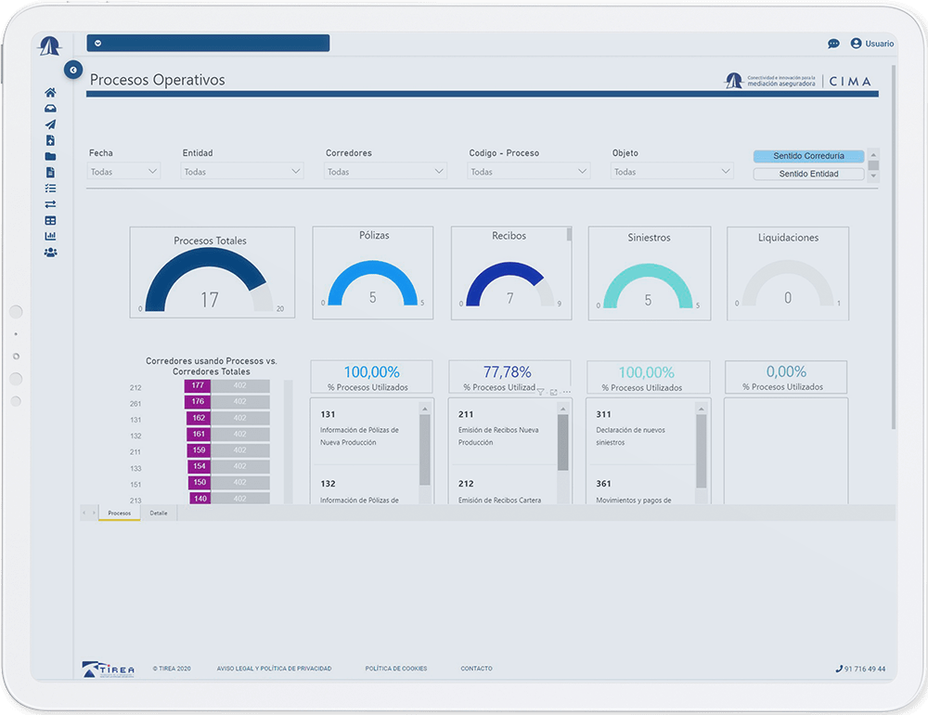
Task: Open the users group icon in sidebar
Action: pos(50,252)
